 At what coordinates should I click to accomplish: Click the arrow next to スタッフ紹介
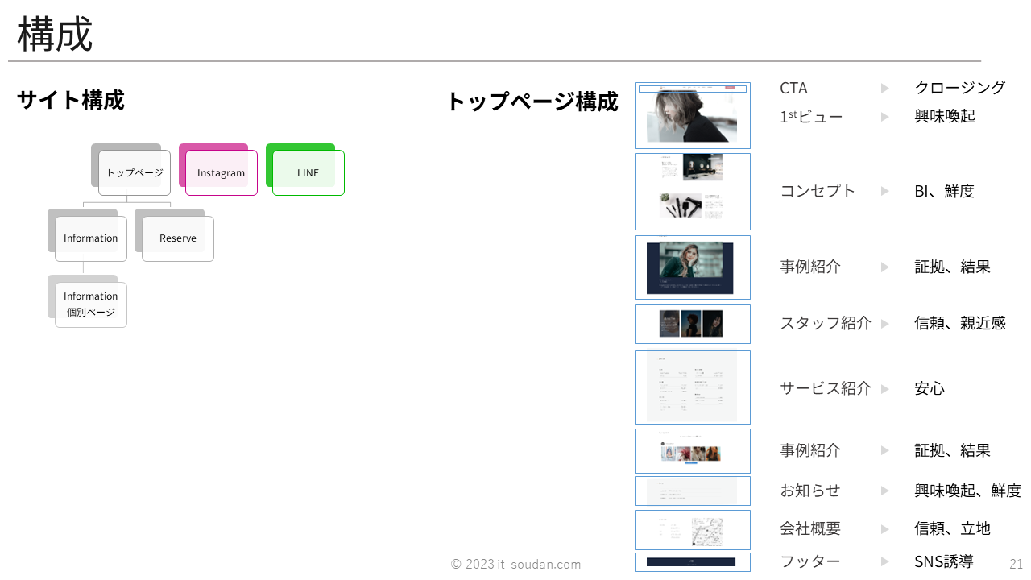click(x=884, y=324)
